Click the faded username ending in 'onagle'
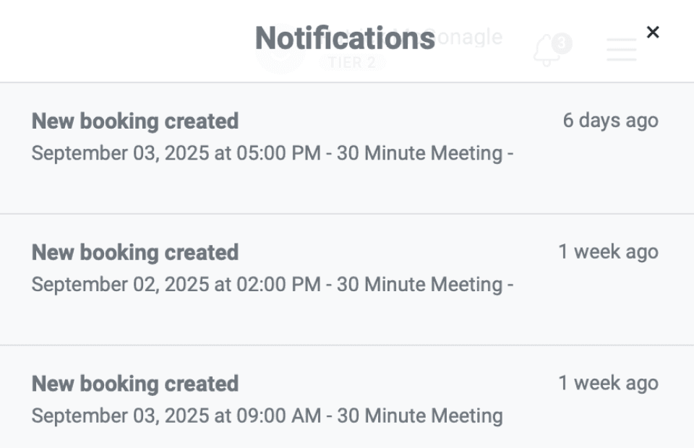Image resolution: width=694 pixels, height=448 pixels. [x=468, y=37]
